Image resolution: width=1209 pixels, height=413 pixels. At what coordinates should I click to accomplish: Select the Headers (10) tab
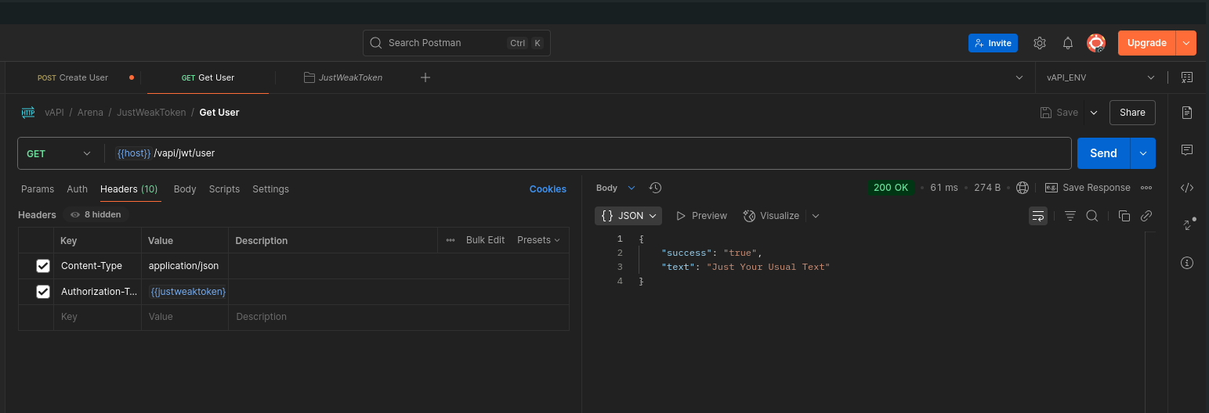pyautogui.click(x=129, y=189)
